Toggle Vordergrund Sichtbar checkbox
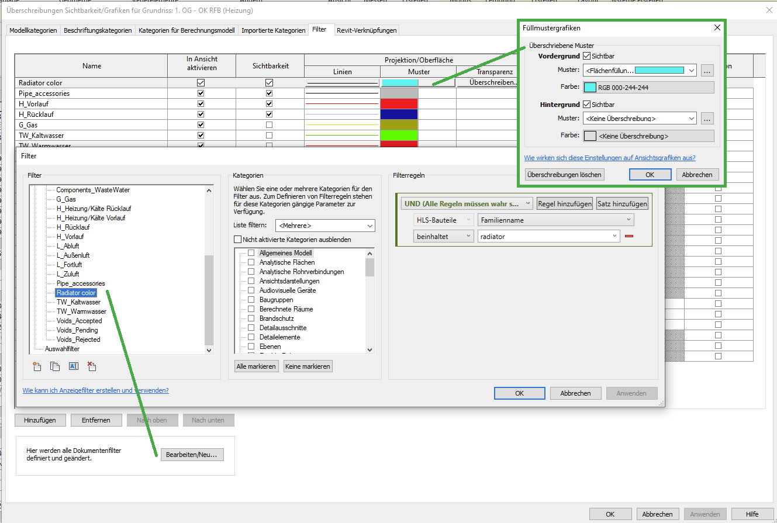This screenshot has height=523, width=777. (586, 56)
